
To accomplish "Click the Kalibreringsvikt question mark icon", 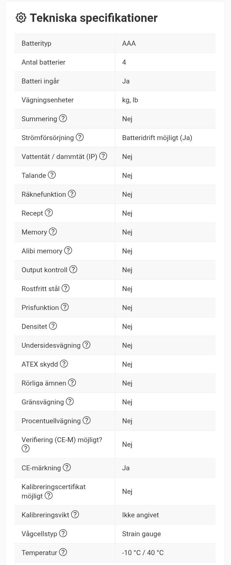I will coord(75,514).
